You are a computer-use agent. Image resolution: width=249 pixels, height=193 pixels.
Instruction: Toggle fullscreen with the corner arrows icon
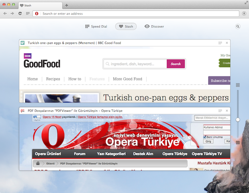[246, 3]
